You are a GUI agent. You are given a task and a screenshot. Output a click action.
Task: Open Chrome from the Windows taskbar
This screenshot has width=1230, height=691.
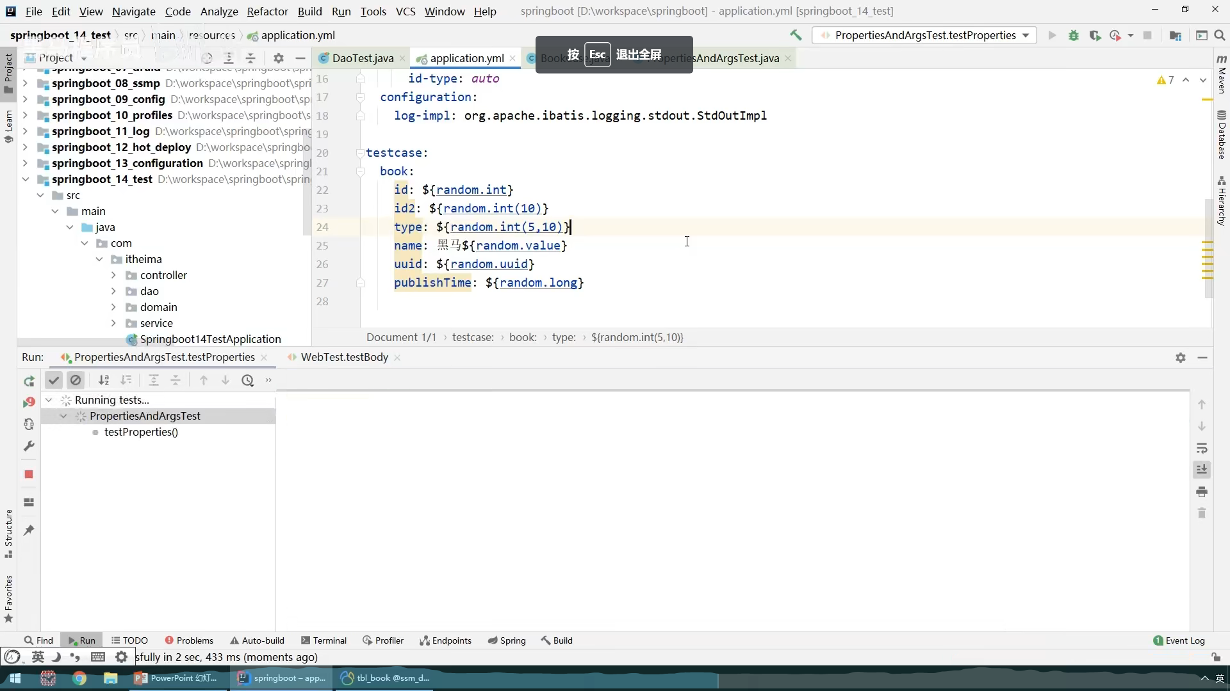click(x=79, y=678)
